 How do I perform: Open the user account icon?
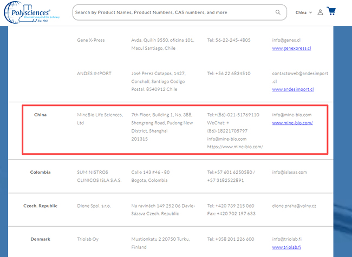coord(320,12)
